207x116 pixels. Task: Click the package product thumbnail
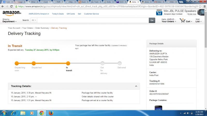pyautogui.click(x=158, y=108)
